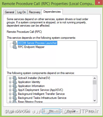103x117 pixels.
Task: Expand Background Intelligent Transfer Service node
Action: click(x=10, y=94)
